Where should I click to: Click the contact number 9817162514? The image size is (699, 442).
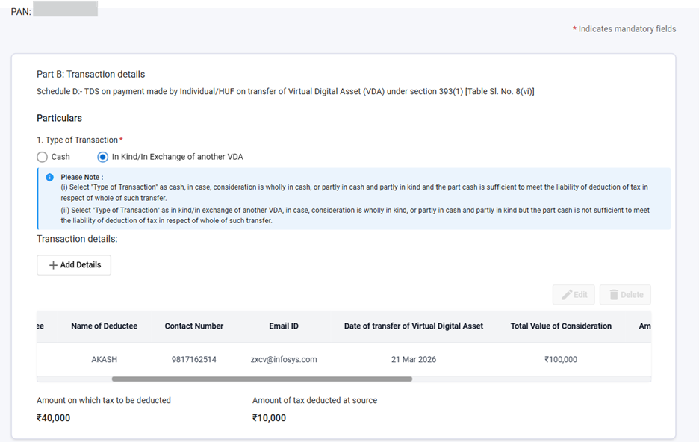(194, 360)
